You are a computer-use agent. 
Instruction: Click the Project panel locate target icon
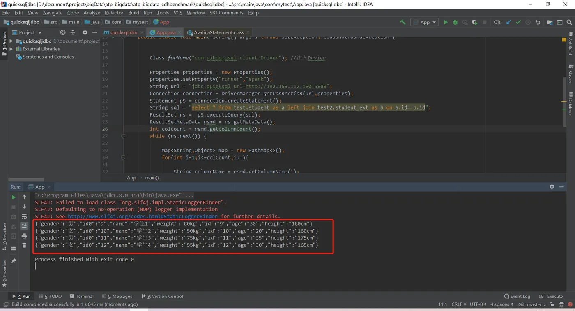(x=63, y=32)
